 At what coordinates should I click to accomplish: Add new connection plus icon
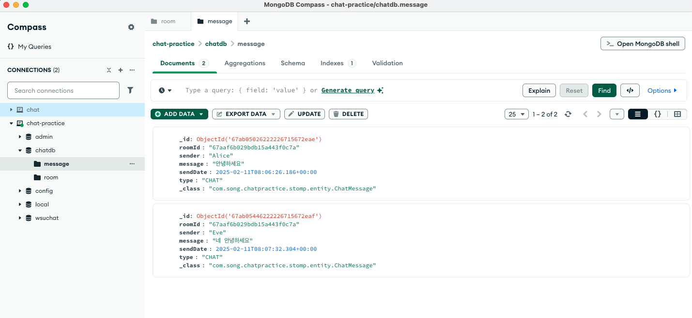coord(121,70)
